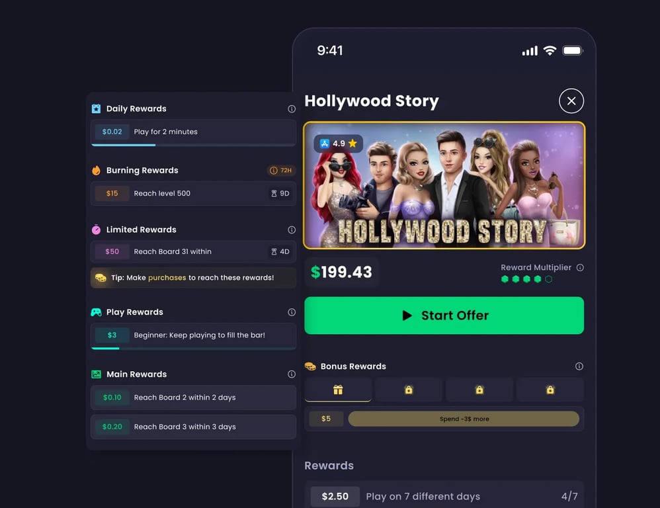The height and width of the screenshot is (508, 660).
Task: Click the Reward Multiplier label
Action: 536,268
